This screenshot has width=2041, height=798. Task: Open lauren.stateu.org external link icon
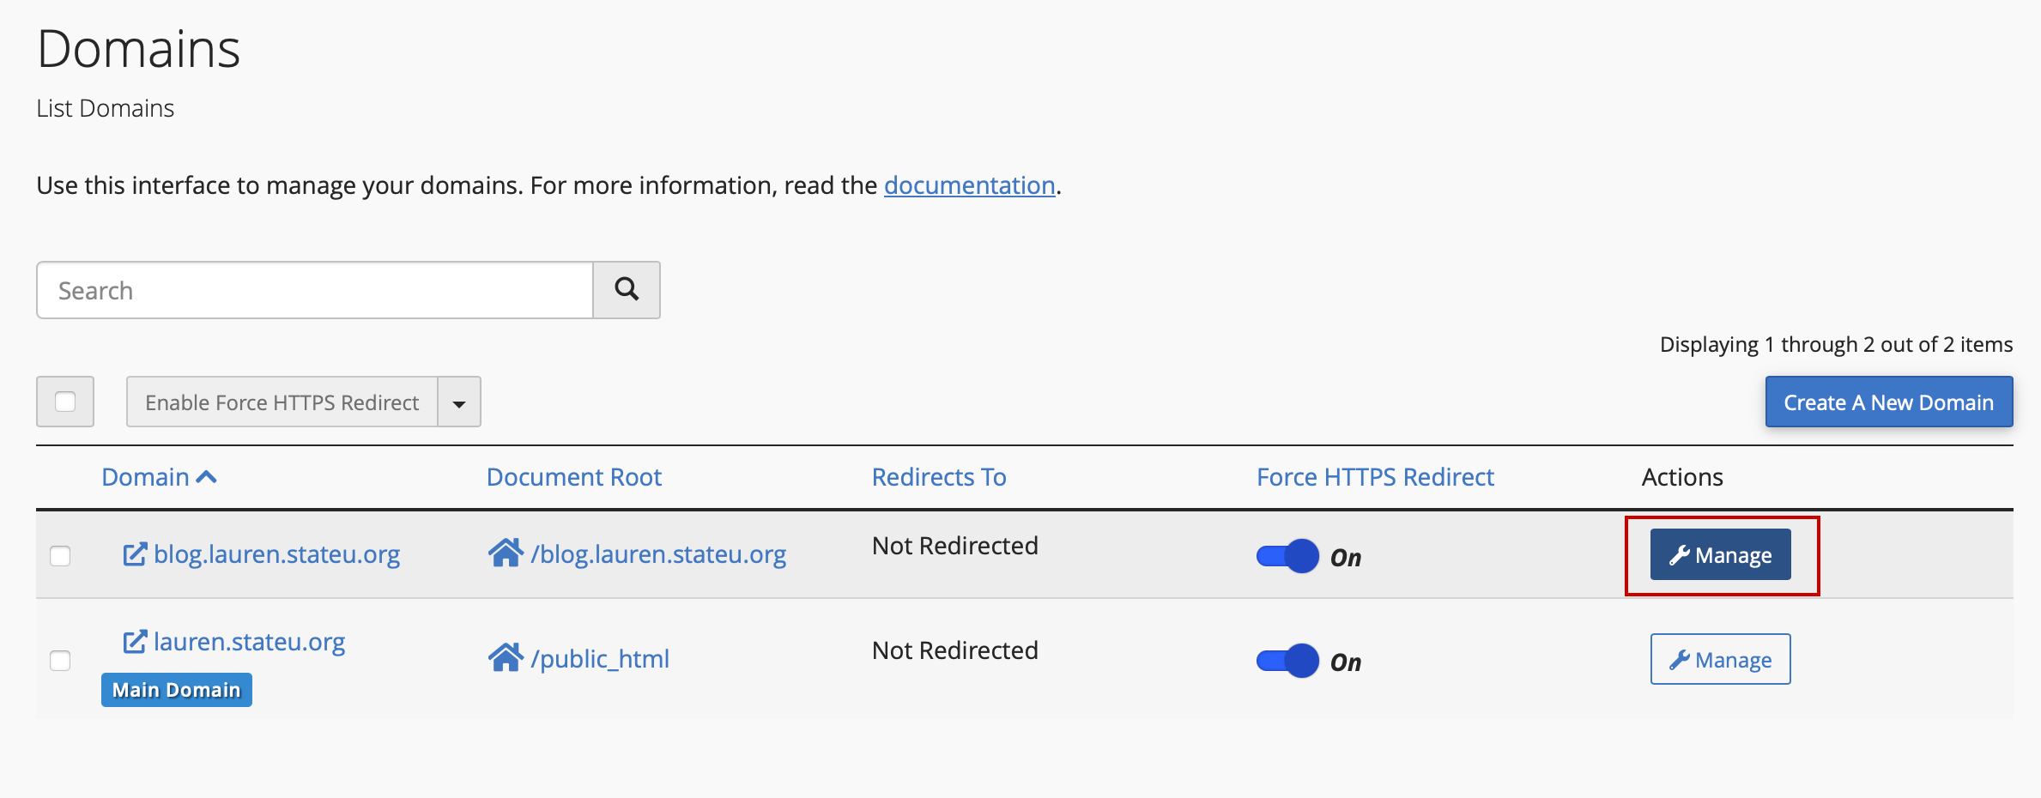[135, 642]
